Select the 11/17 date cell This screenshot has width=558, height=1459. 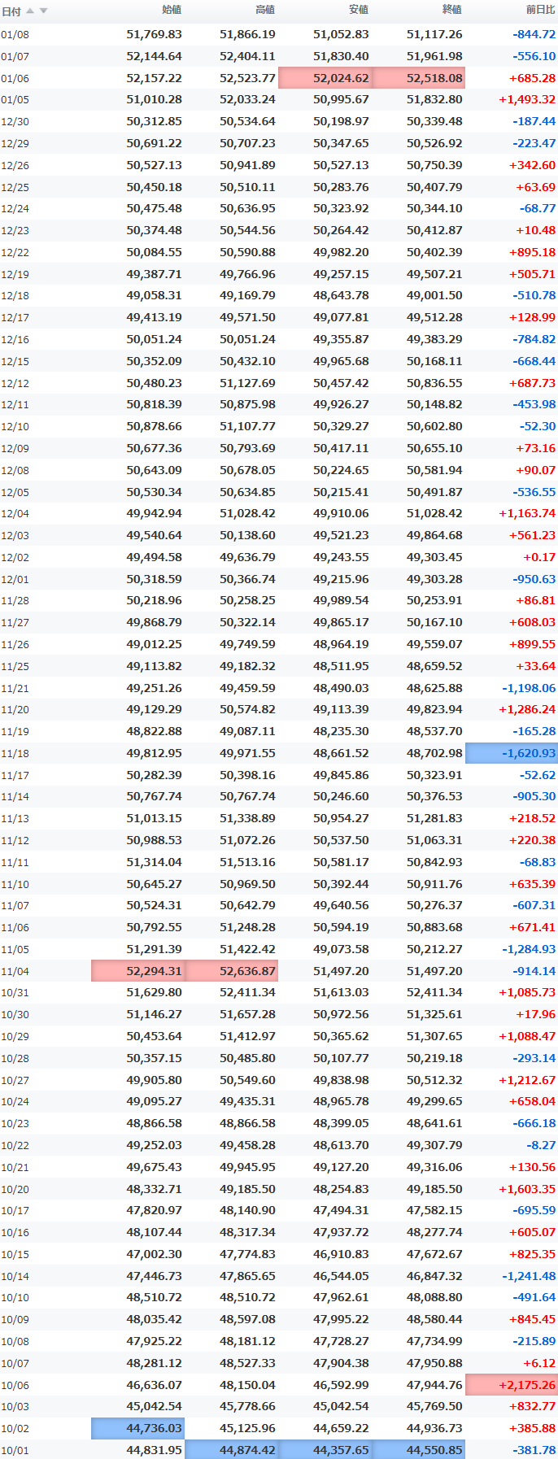(x=15, y=776)
